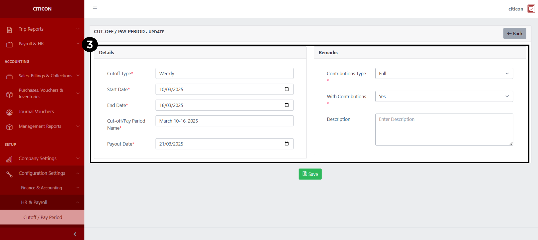Screen dimensions: 538x240
Task: Click the hamburger menu icon
Action: (x=95, y=9)
